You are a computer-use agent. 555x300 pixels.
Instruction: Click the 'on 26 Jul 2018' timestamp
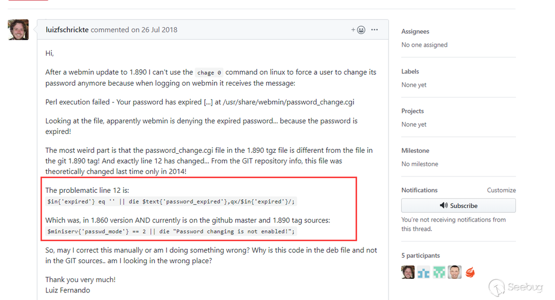click(154, 30)
